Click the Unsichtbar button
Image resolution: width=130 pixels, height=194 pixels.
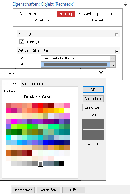point(93,107)
